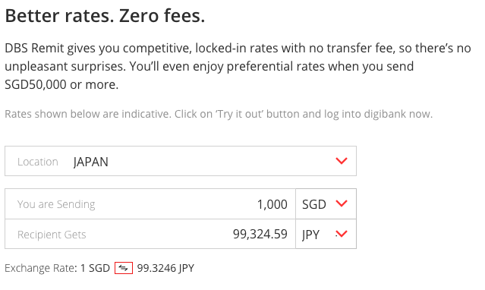Viewport: 485px width, 290px height.
Task: Click the DBS Remit description paragraph
Action: tap(238, 66)
